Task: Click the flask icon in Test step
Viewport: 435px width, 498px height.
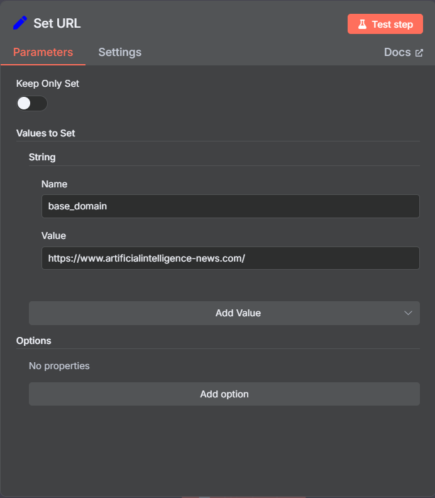Action: (362, 24)
